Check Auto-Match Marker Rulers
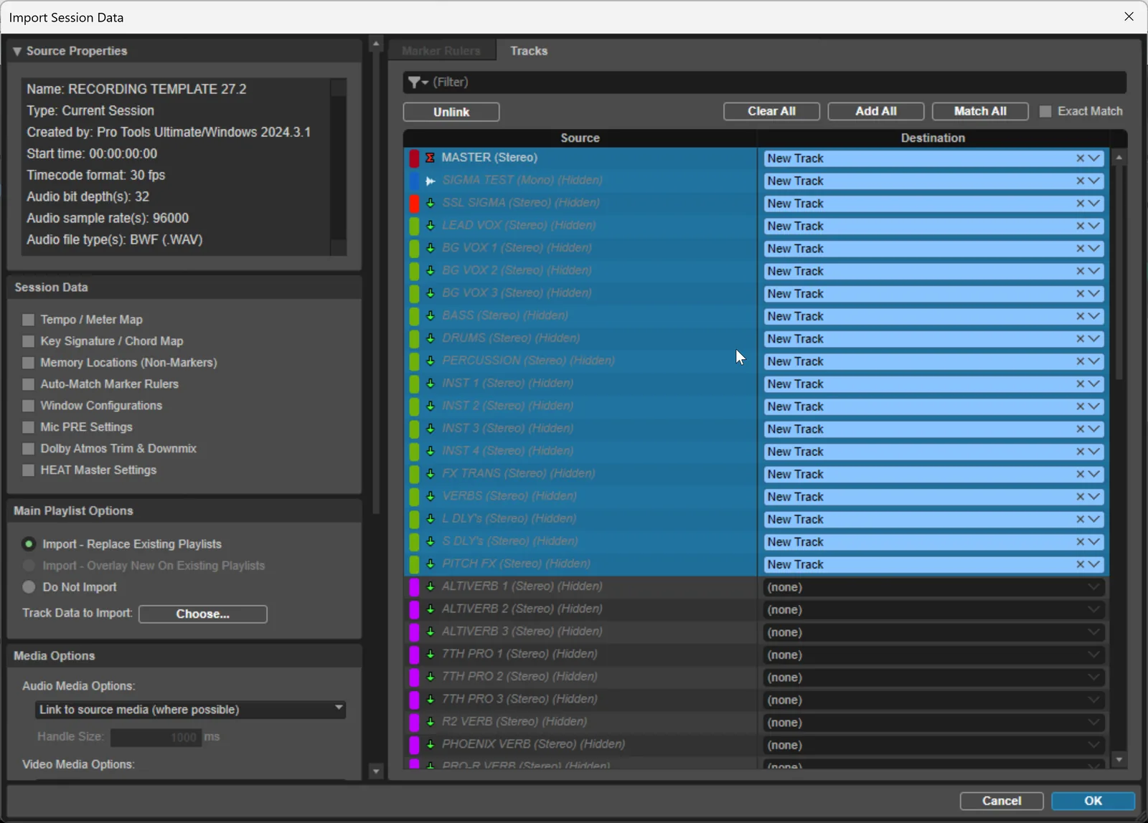Image resolution: width=1148 pixels, height=823 pixels. (29, 384)
